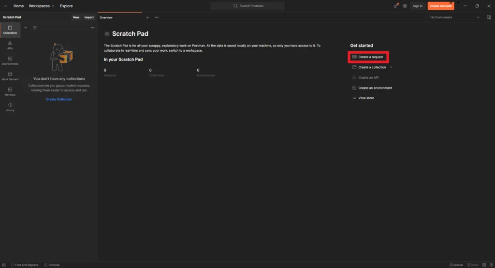Toggle the hamburger menu in the top-left
Screen dimensions: 495x268
click(x=5, y=6)
